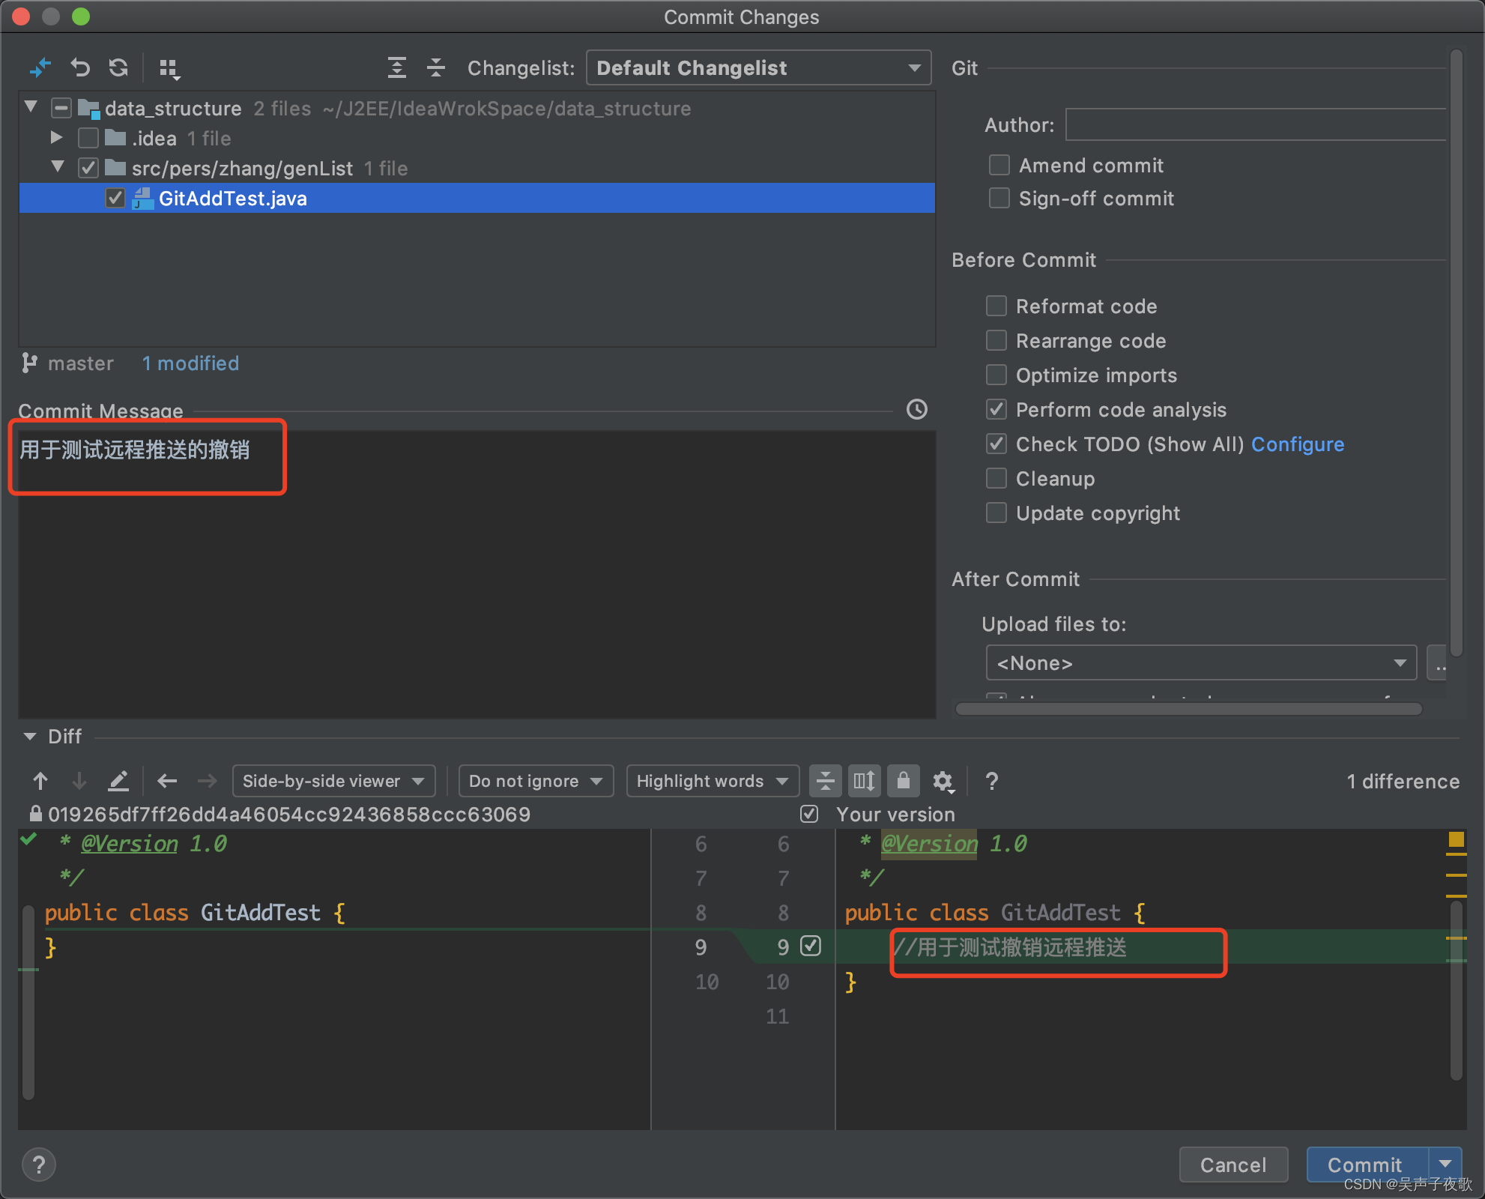Enable Reformat code option

coord(996,306)
